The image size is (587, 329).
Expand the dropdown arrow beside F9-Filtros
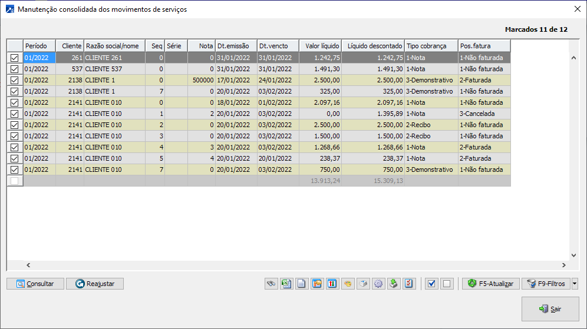tap(575, 284)
